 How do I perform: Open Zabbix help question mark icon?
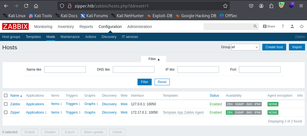tap(283, 26)
